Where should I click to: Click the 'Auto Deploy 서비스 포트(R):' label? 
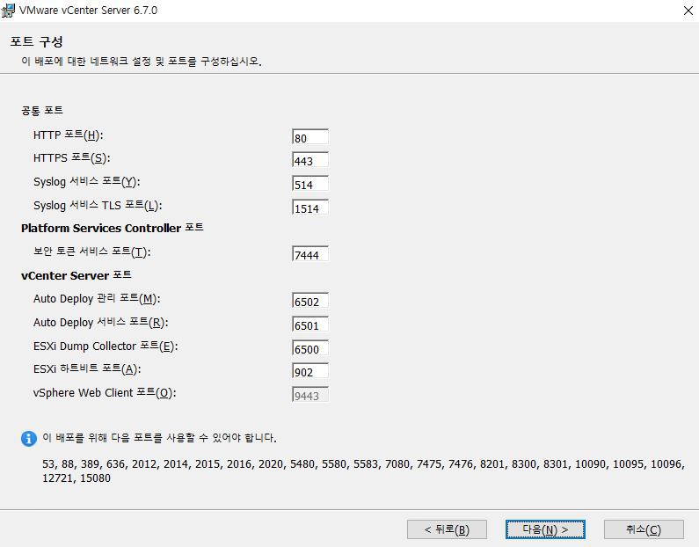pyautogui.click(x=101, y=322)
